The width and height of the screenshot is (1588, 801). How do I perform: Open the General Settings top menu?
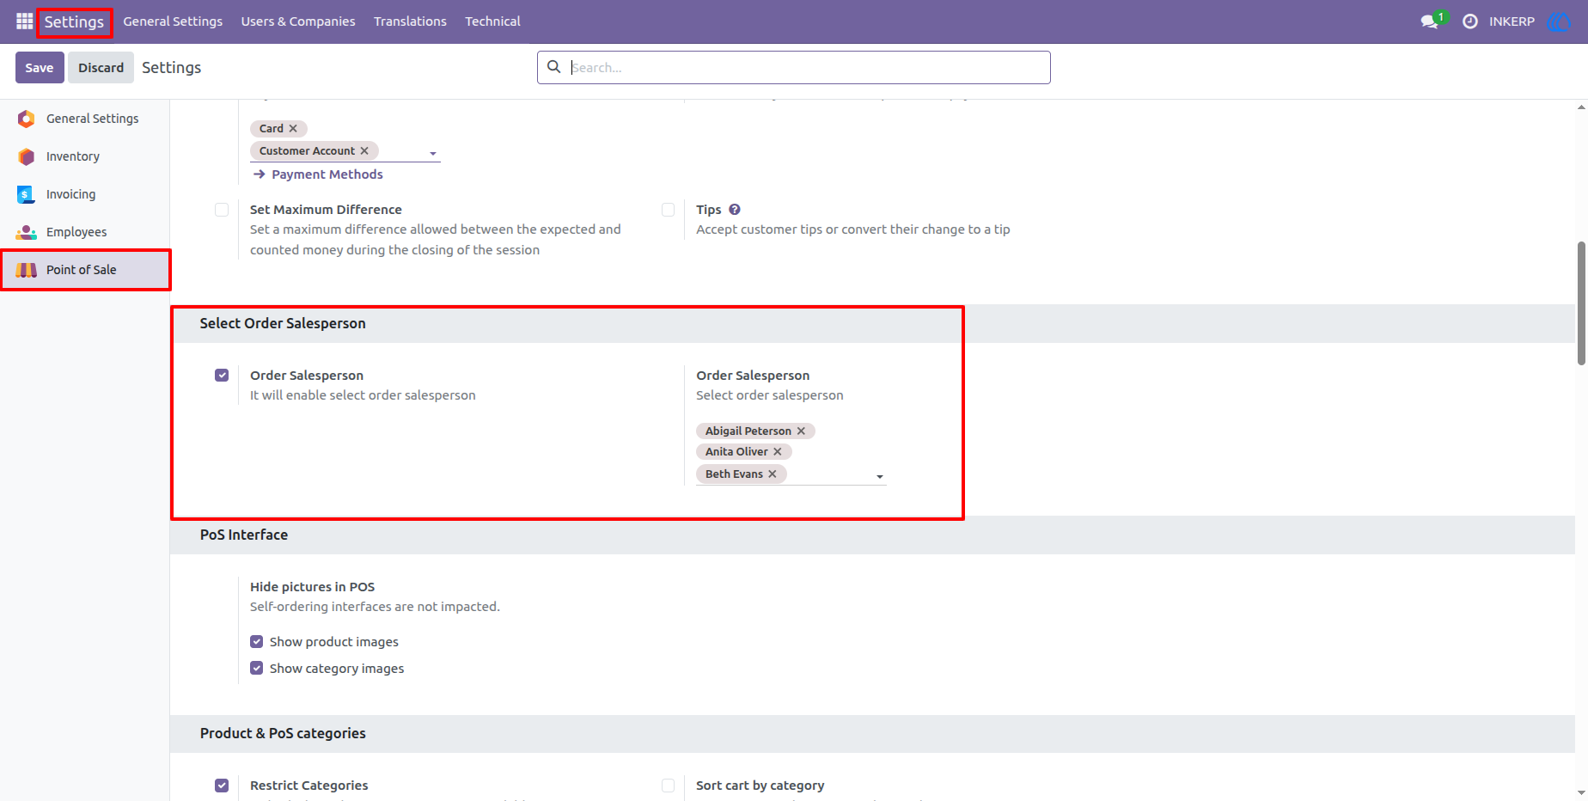pyautogui.click(x=173, y=21)
